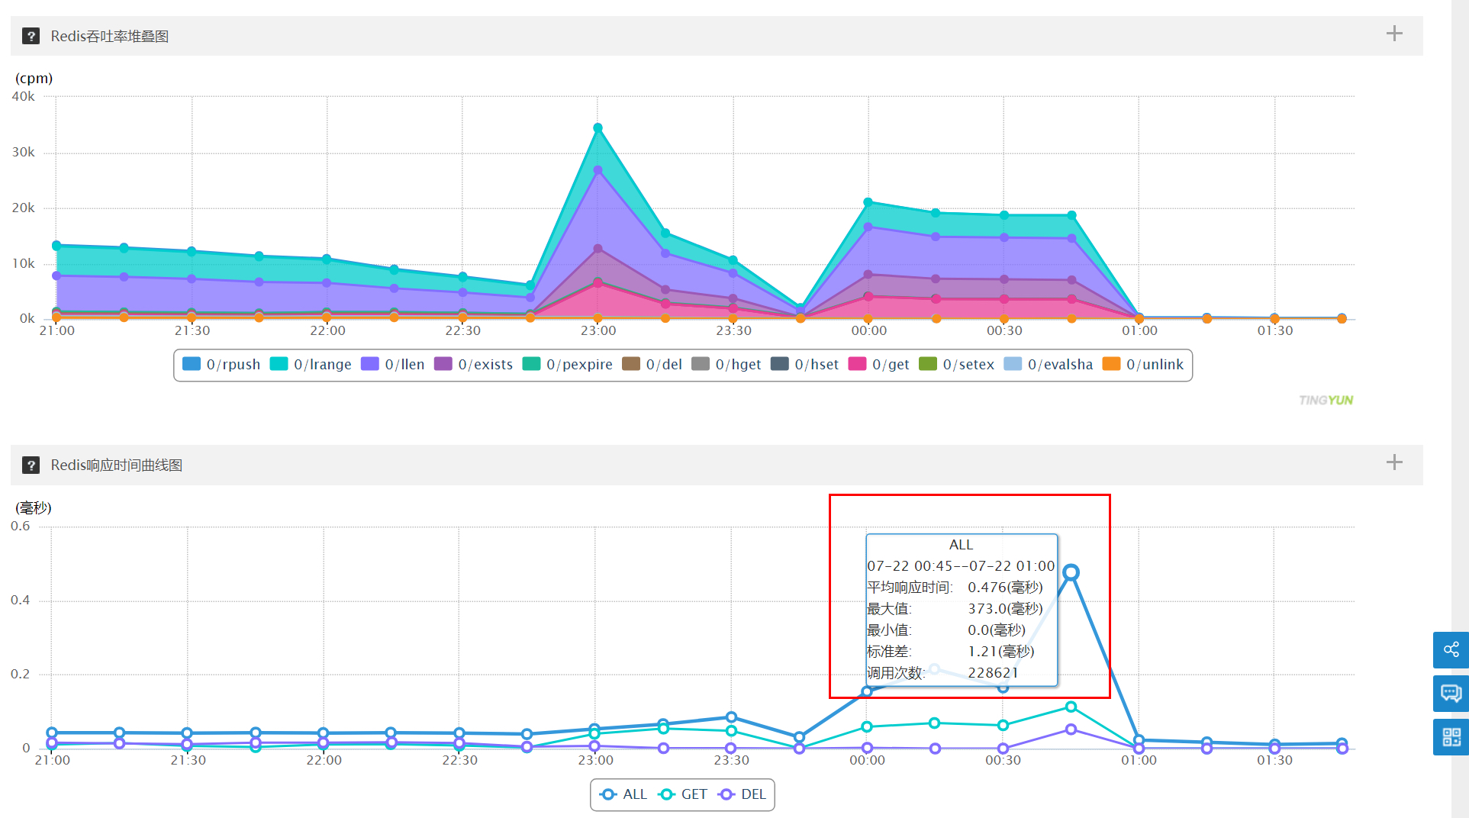The height and width of the screenshot is (818, 1469).
Task: Toggle the ALL line in response legend
Action: [x=623, y=794]
